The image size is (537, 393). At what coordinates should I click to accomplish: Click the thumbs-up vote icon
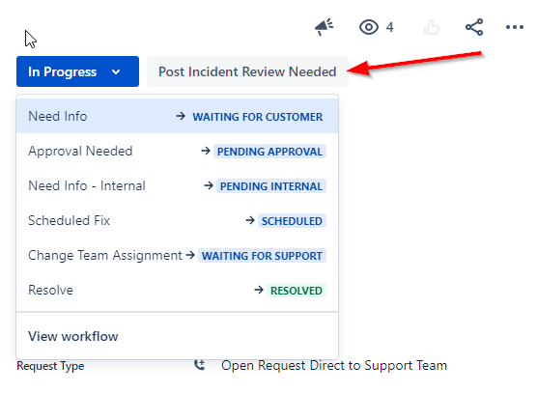point(431,27)
